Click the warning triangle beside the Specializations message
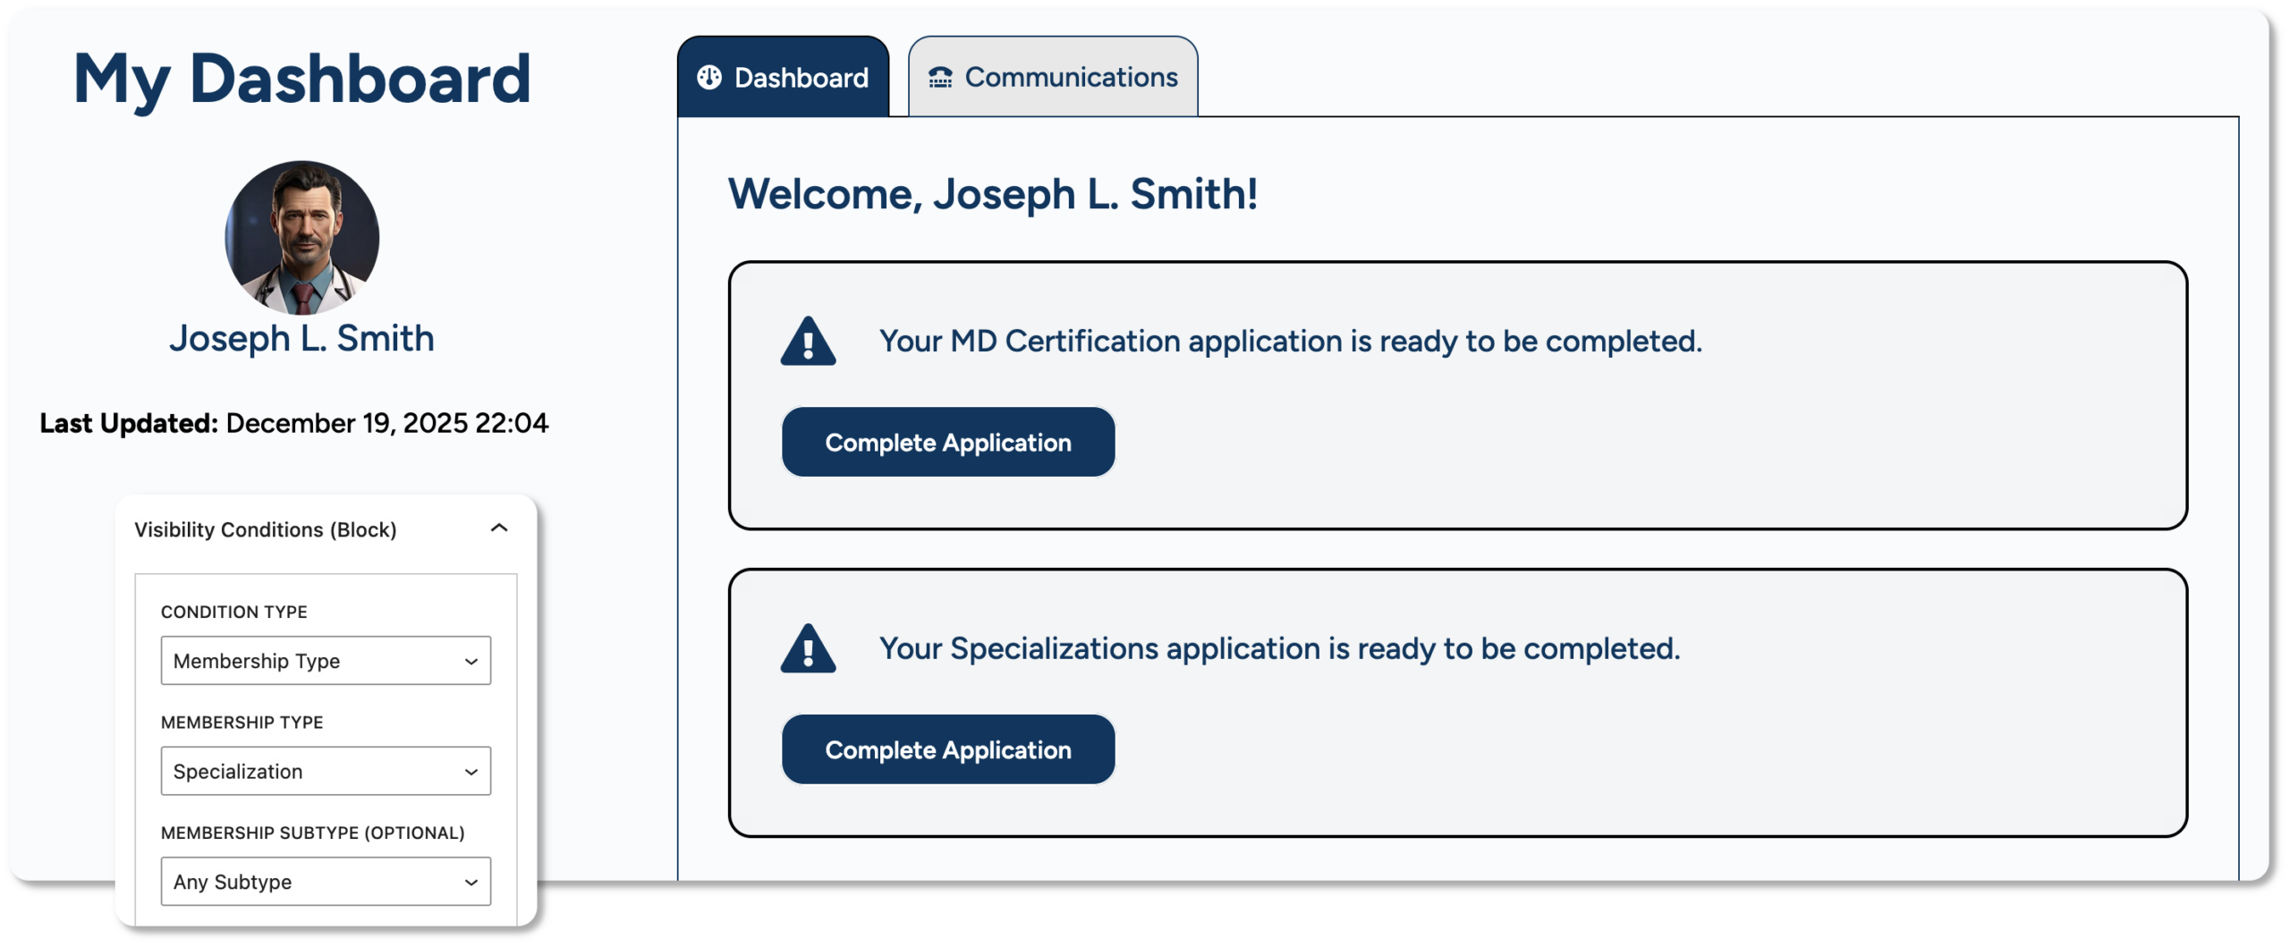Viewport: 2290px width, 947px height. [808, 650]
